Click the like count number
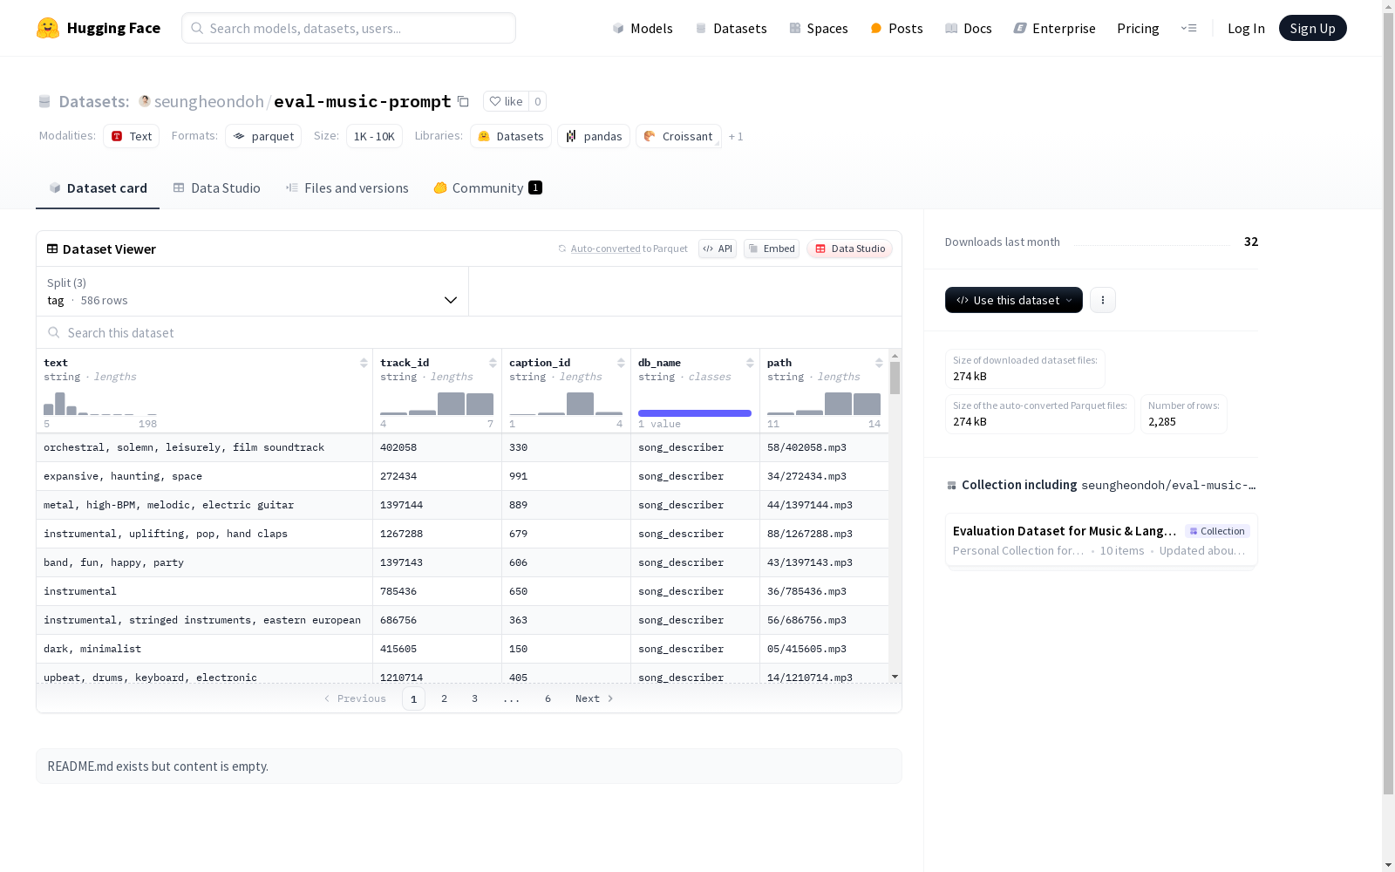Viewport: 1395px width, 872px height. [538, 101]
